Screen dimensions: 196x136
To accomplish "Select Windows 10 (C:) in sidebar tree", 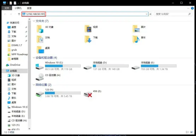I will point(18,107).
